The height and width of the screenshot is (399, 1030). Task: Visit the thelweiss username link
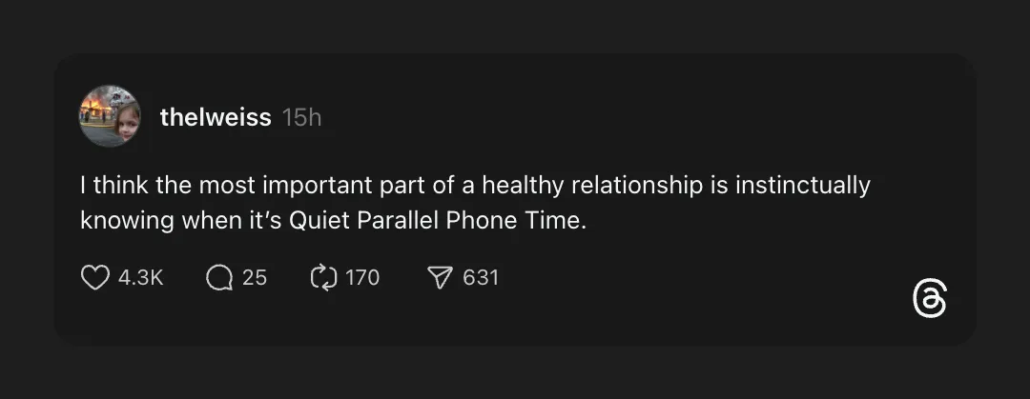click(x=216, y=117)
